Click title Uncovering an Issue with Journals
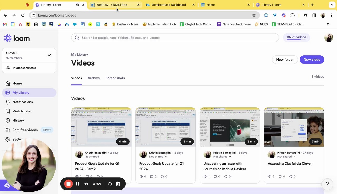 225,166
